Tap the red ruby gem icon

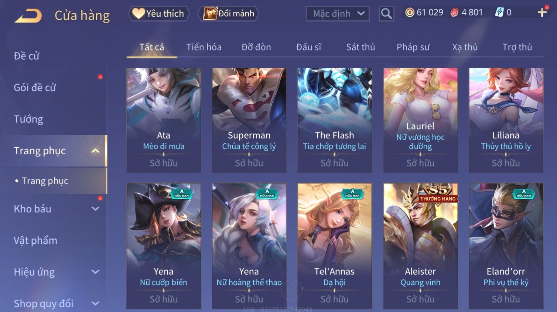454,13
